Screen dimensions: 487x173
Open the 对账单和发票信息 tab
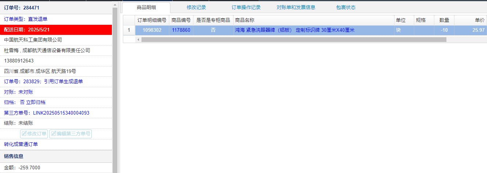point(296,7)
